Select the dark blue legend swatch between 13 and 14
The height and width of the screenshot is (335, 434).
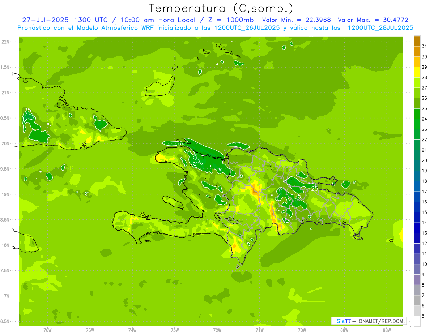tap(417, 228)
